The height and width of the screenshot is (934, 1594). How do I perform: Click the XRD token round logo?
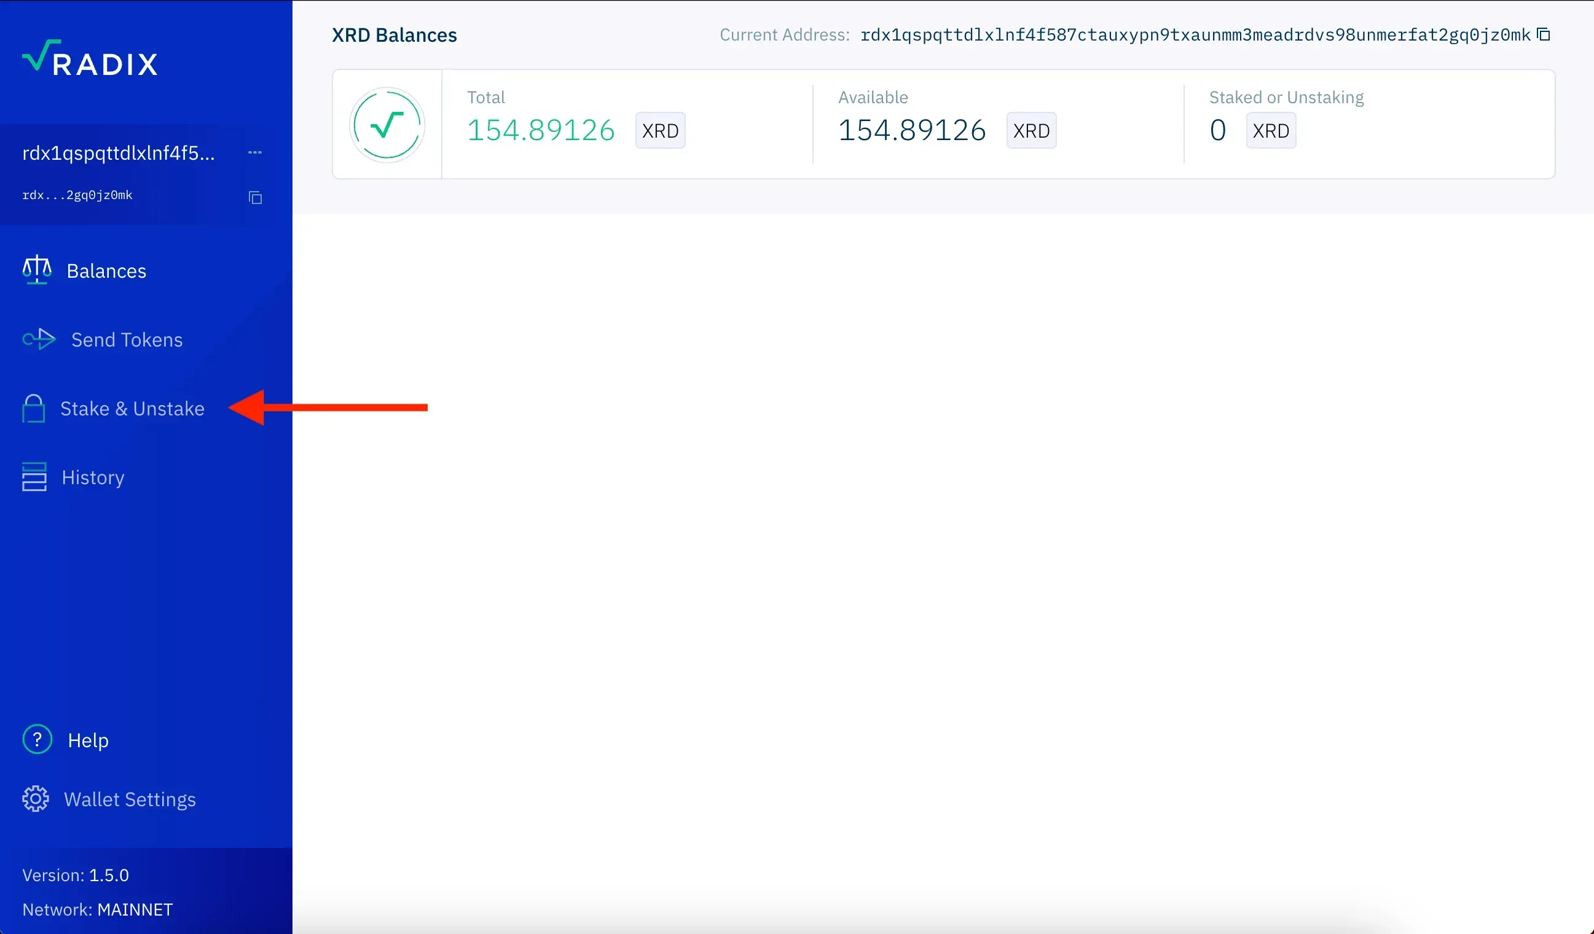(387, 125)
